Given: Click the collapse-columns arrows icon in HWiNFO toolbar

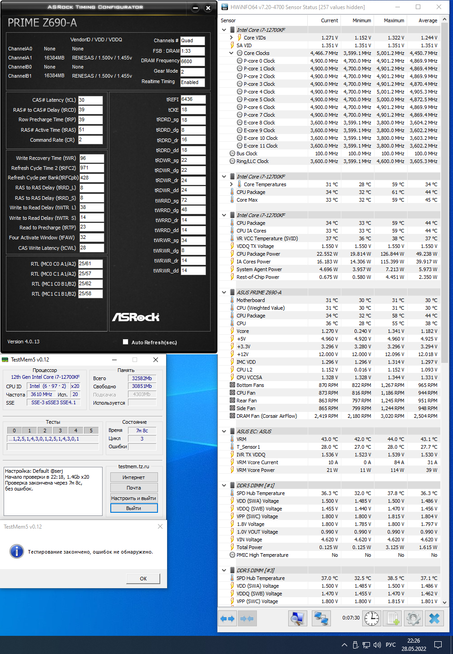Looking at the screenshot, I should click(246, 618).
